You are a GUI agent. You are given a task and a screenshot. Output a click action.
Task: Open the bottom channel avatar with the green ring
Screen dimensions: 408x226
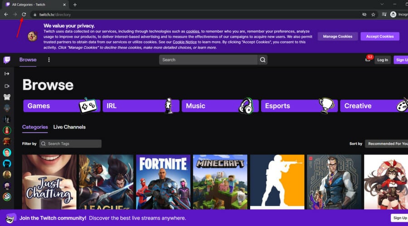click(x=7, y=197)
